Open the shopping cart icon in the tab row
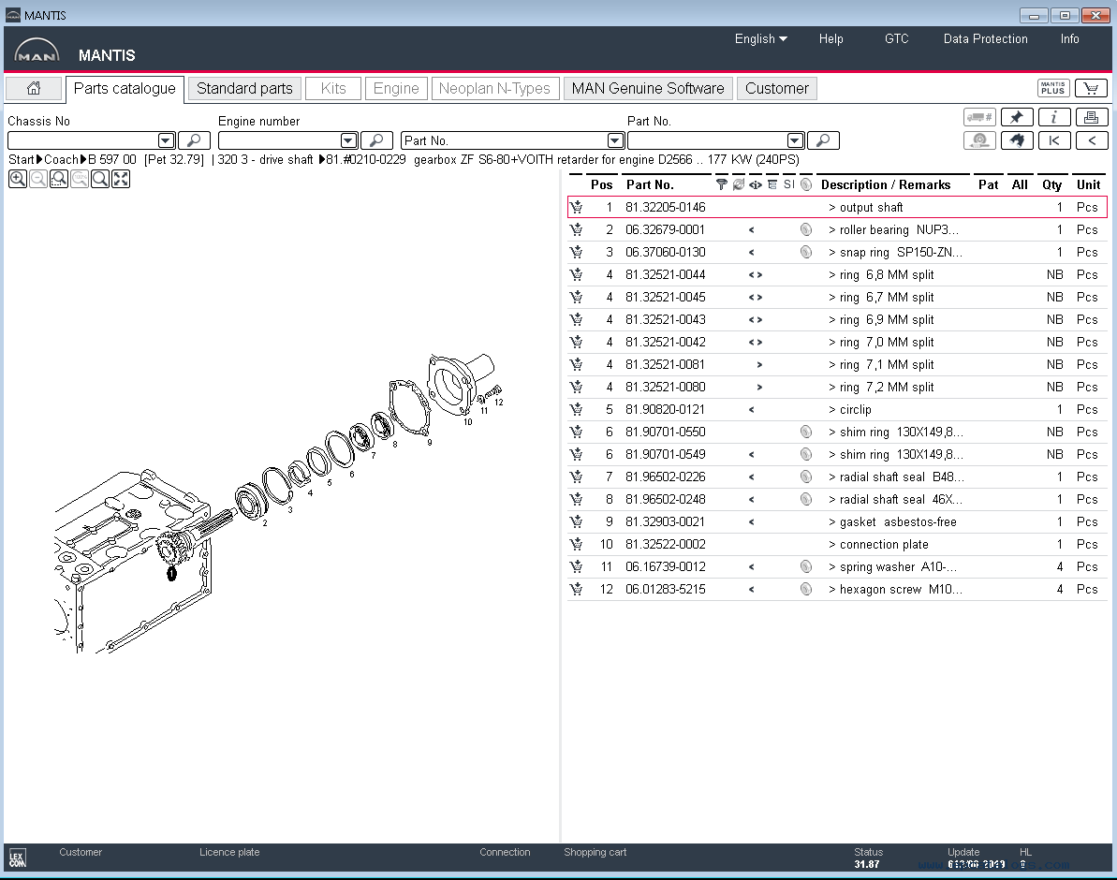Viewport: 1117px width, 880px height. pos(1091,88)
